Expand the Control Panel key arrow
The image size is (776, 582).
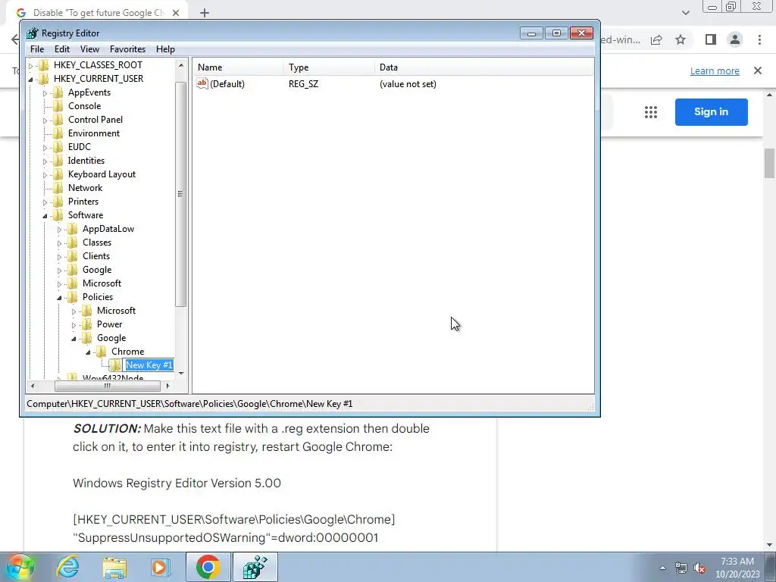click(x=45, y=120)
